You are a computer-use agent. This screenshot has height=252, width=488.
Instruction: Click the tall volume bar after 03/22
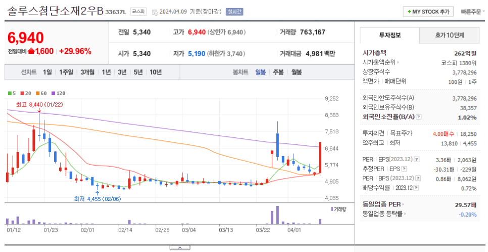point(277,215)
